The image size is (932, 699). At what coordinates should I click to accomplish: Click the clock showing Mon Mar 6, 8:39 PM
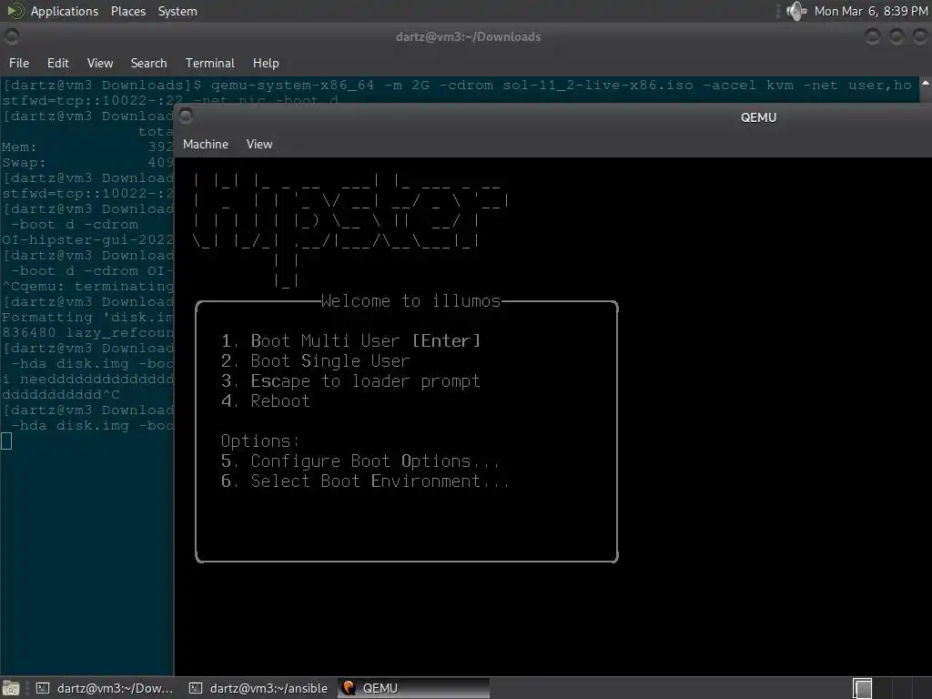871,11
